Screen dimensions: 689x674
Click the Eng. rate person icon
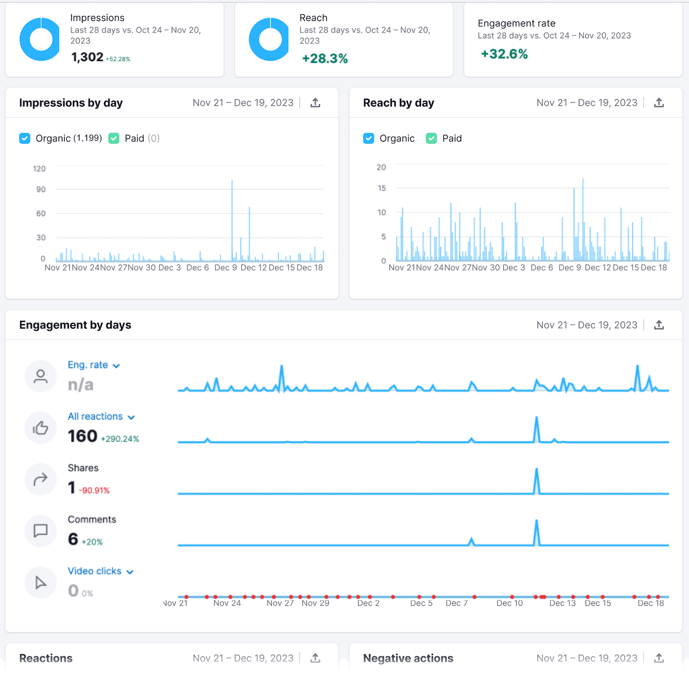point(40,376)
